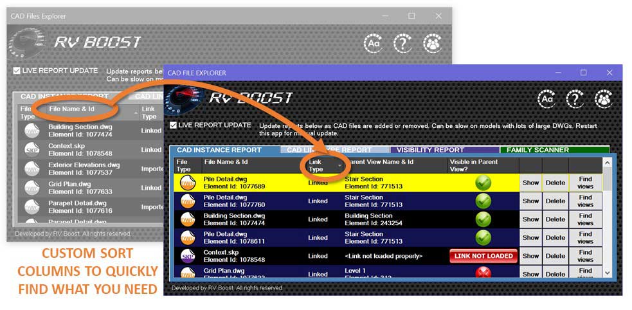Click the DWG icon of Pile Detail.dwg 1077760 row
This screenshot has height=310, width=632.
[188, 201]
